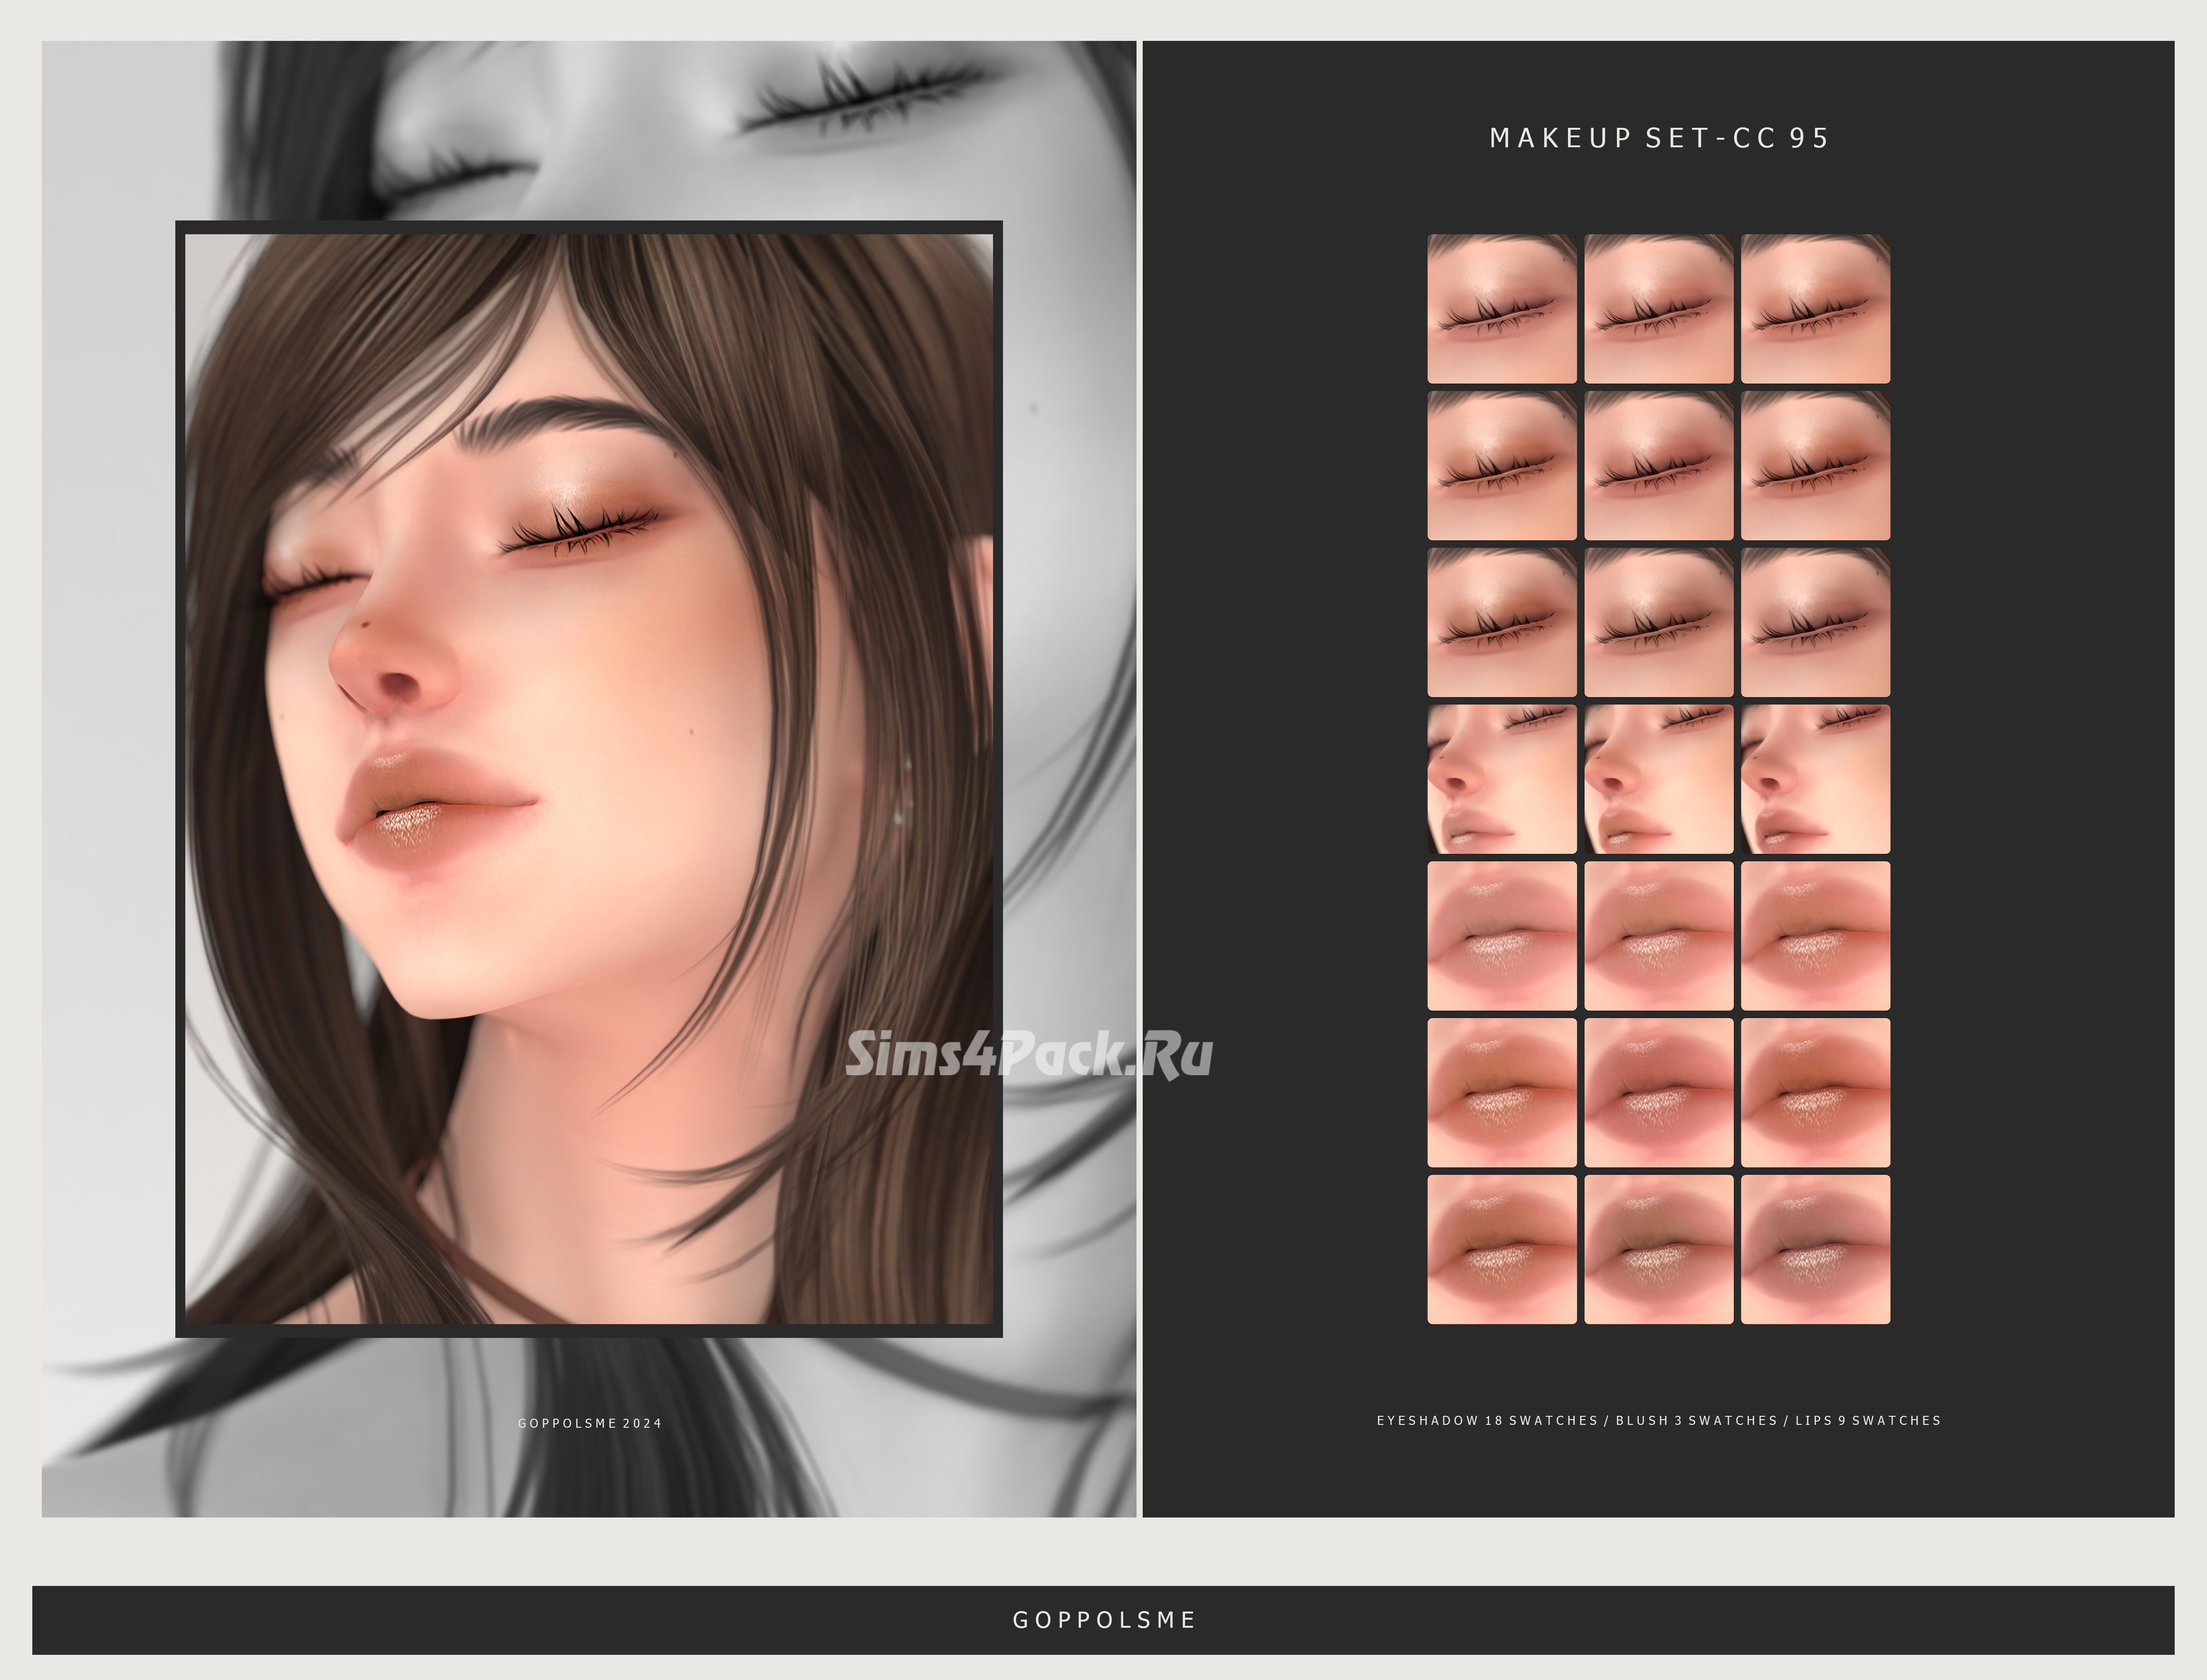
Task: Click the first blush swatch thumbnail
Action: [1501, 779]
